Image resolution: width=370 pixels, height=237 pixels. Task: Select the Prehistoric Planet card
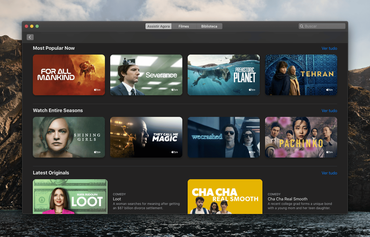[224, 75]
